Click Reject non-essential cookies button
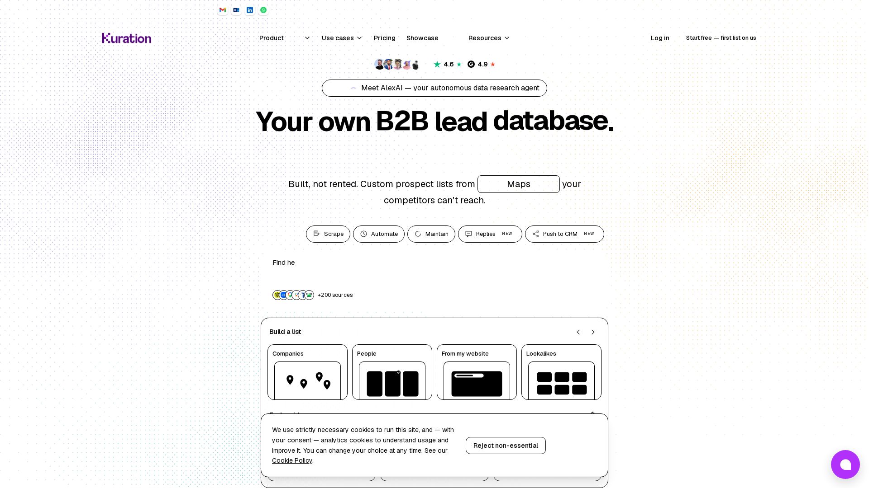The width and height of the screenshot is (869, 488). coord(506,446)
